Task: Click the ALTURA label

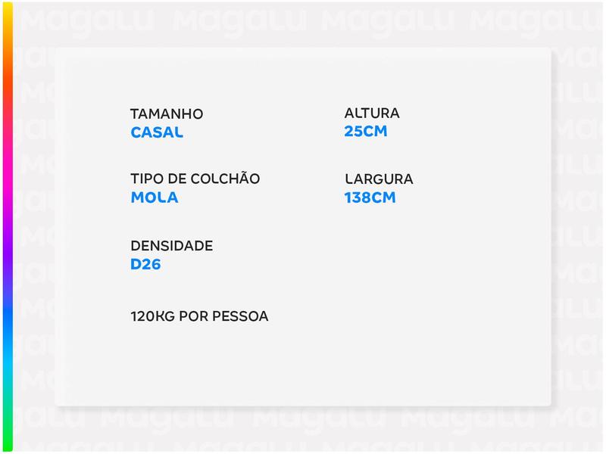Action: click(372, 113)
